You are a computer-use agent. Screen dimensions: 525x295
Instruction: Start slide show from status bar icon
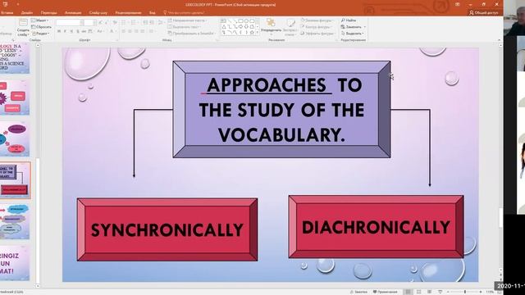[x=441, y=292]
